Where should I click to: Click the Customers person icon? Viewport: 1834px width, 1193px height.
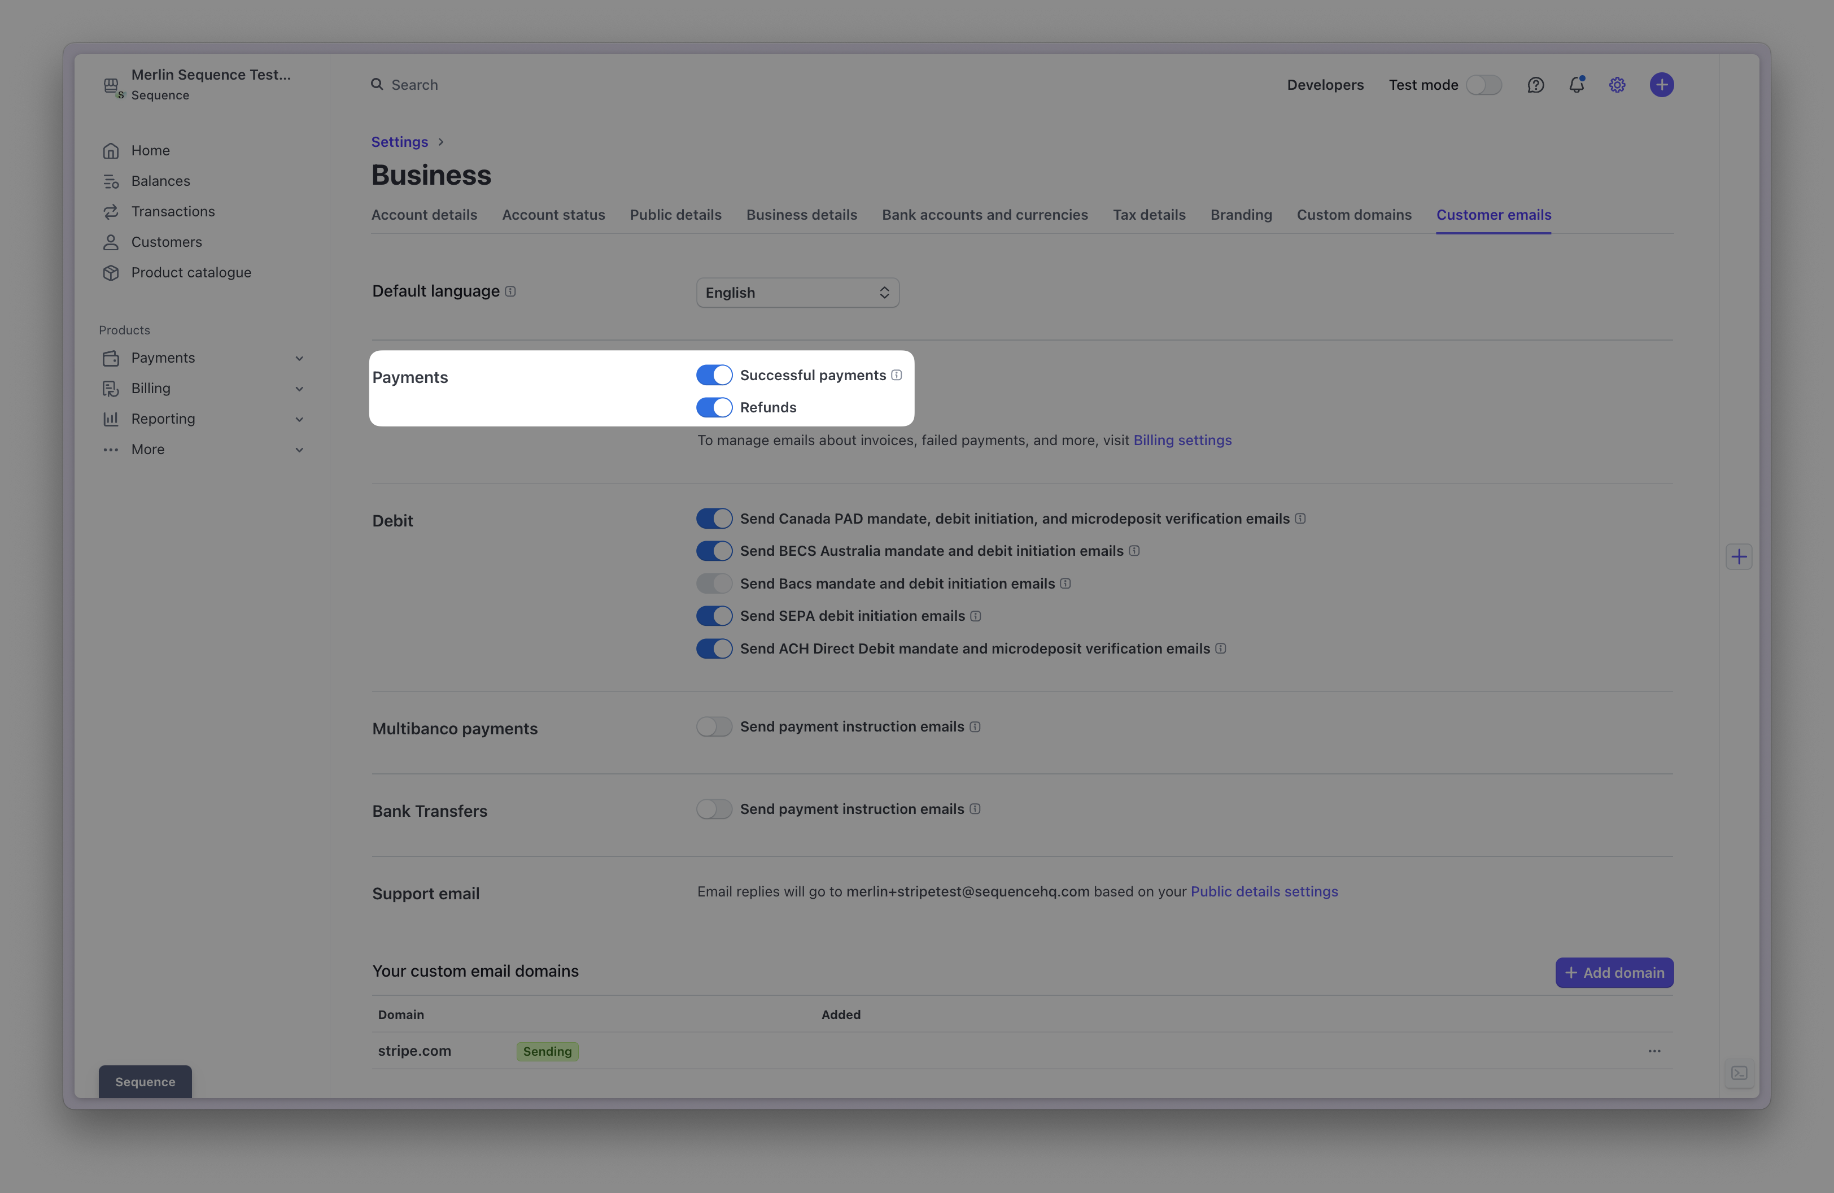point(111,242)
